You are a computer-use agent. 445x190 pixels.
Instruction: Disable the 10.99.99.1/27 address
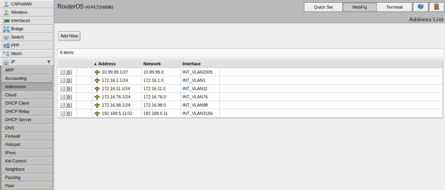[x=69, y=72]
